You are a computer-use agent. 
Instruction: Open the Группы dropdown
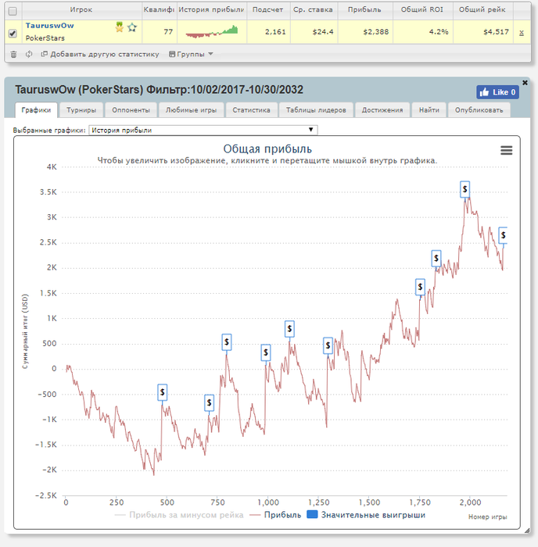pyautogui.click(x=191, y=54)
